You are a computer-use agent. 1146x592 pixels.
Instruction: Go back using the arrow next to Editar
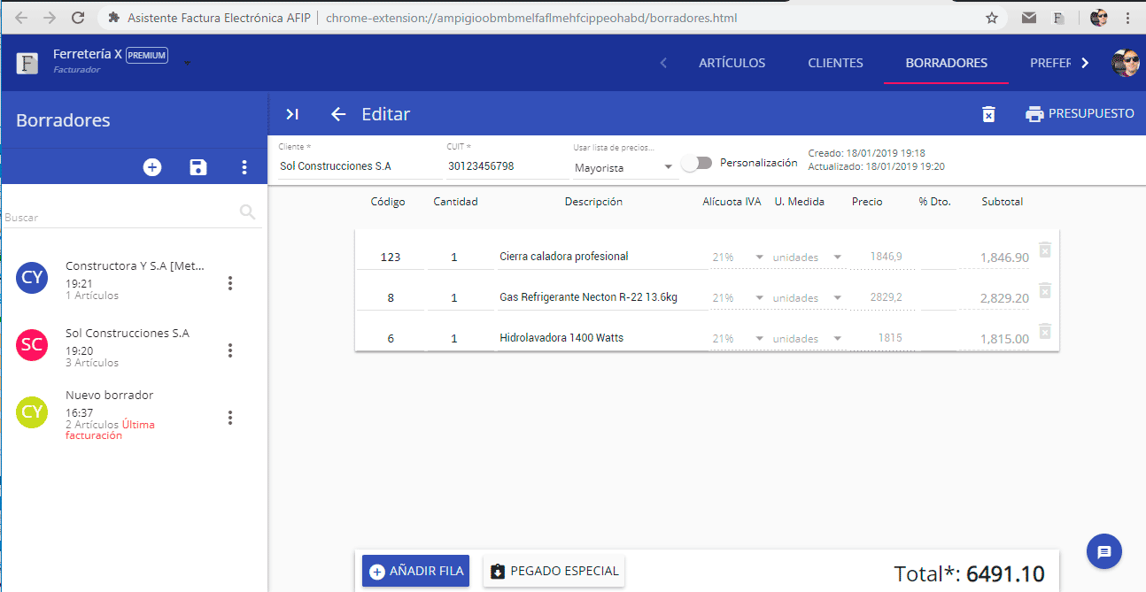[337, 114]
